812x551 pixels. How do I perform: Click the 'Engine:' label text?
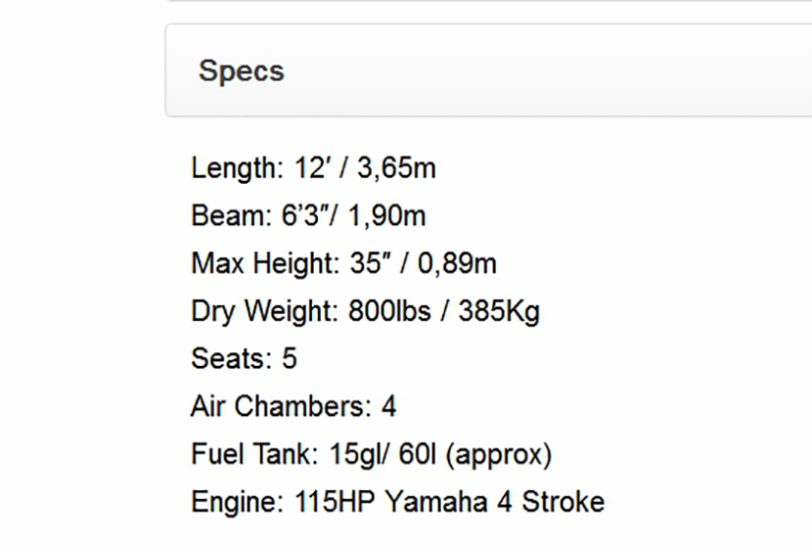click(238, 502)
